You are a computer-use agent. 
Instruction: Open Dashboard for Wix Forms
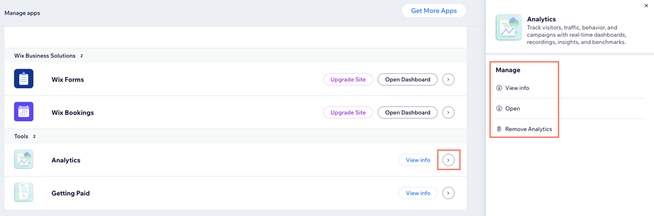pyautogui.click(x=407, y=79)
